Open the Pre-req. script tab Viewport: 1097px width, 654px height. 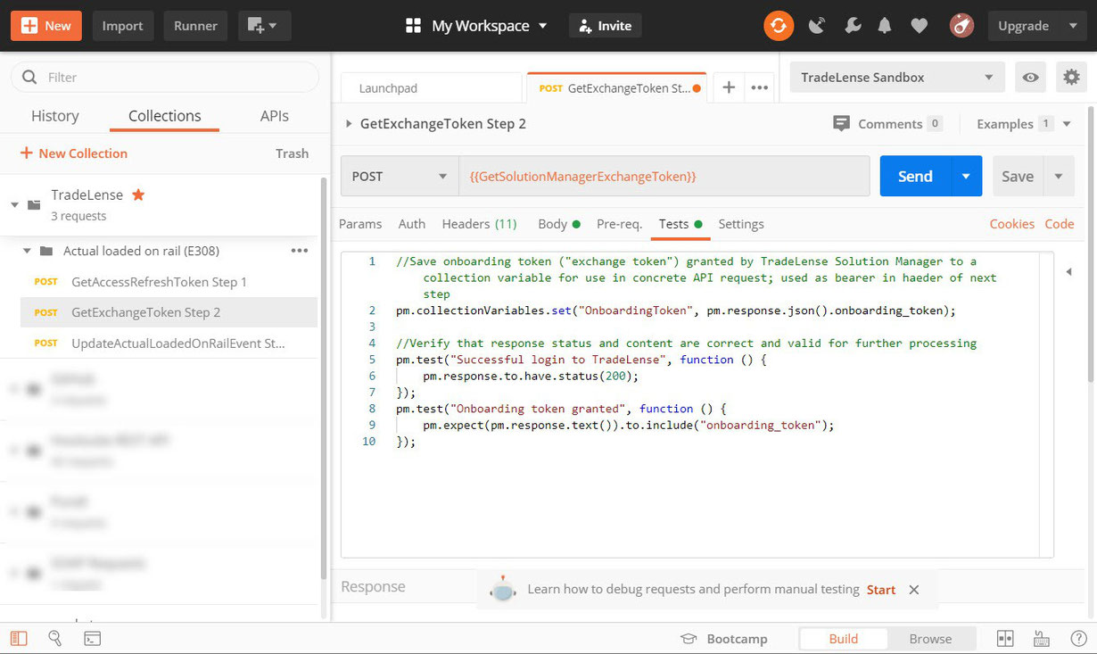point(619,224)
